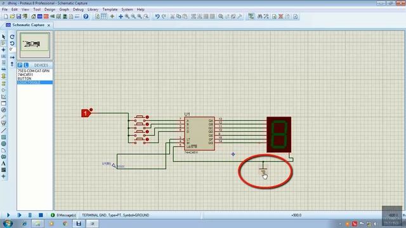Open the Debug menu

coord(78,9)
